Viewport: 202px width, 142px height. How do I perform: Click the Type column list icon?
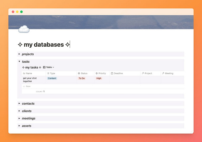tap(48, 74)
